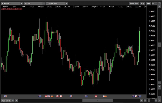The height and width of the screenshot is (103, 162).
Task: Open the 30 min timeframe selector
Action: (x=34, y=3)
